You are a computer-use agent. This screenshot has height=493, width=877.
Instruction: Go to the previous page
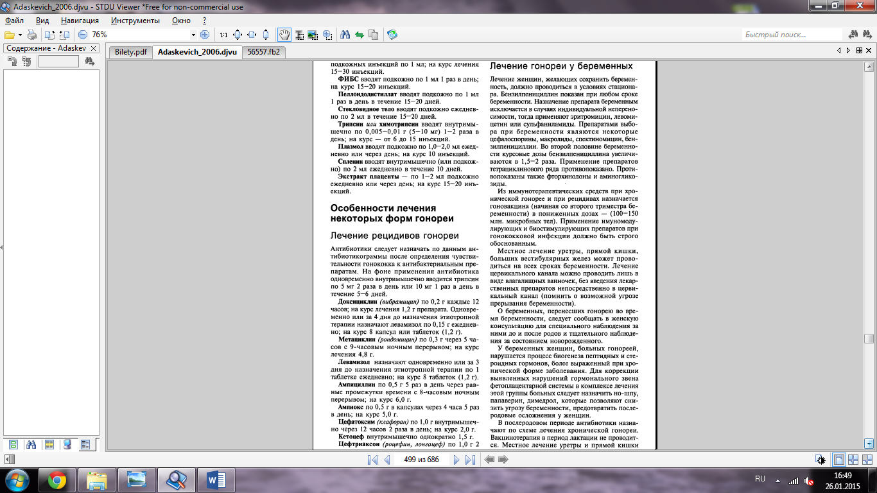[386, 460]
